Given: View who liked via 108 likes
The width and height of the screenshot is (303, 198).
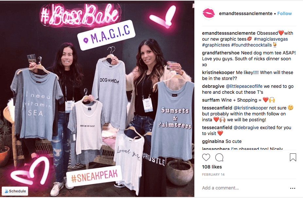Looking at the screenshot, I should (x=212, y=167).
